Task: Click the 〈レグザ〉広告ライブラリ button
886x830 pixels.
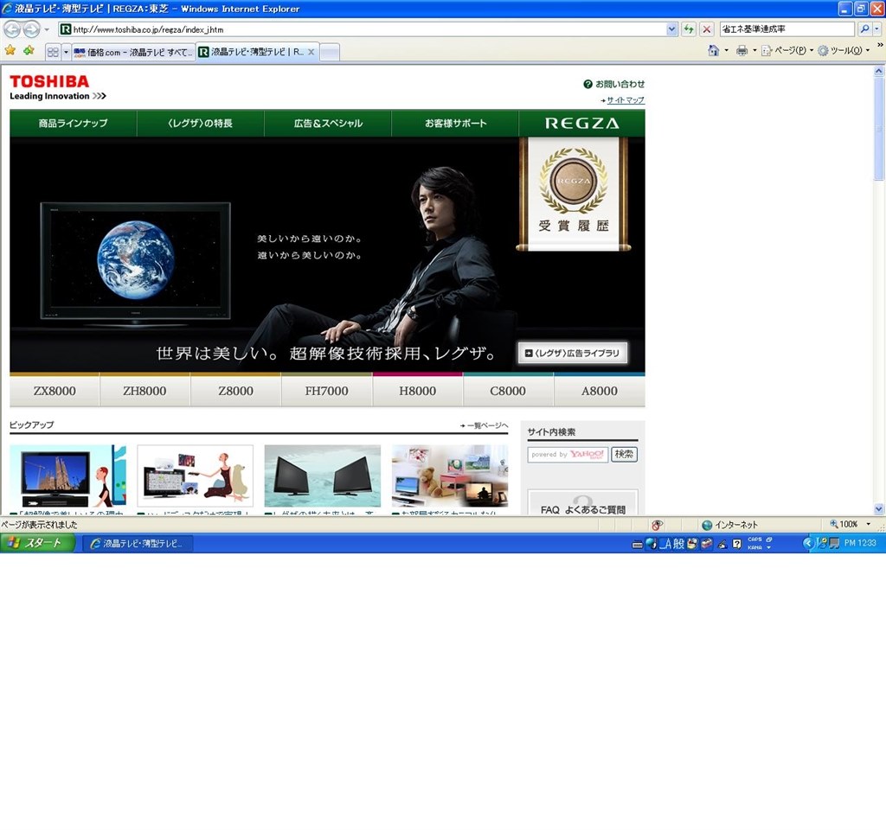Action: click(x=573, y=353)
